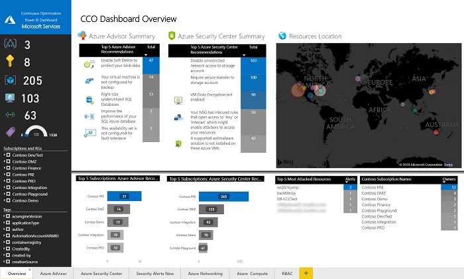The image size is (464, 279).
Task: Select Contoso PRE Security Center bar 245
Action: pos(224,196)
